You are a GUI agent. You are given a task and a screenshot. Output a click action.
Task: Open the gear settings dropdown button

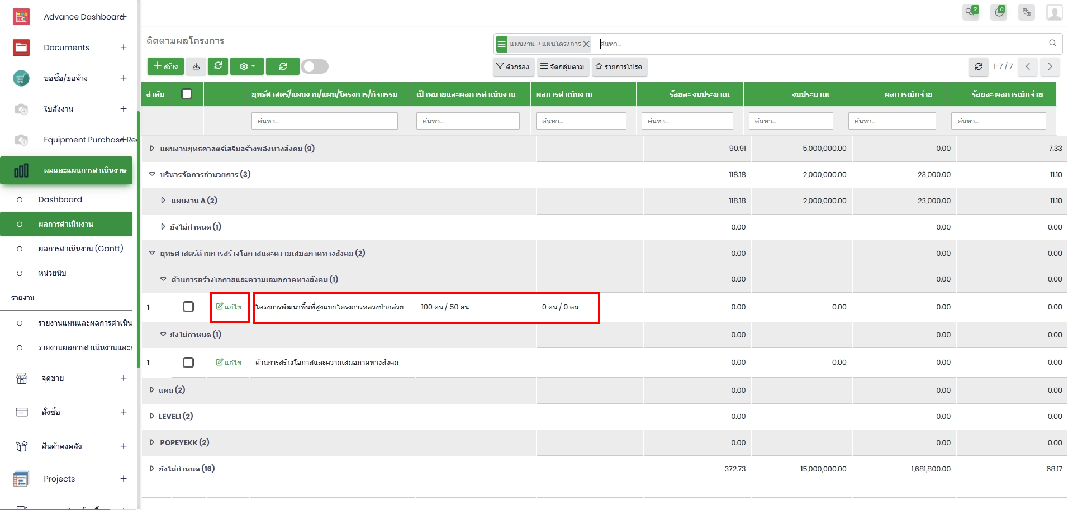point(246,66)
